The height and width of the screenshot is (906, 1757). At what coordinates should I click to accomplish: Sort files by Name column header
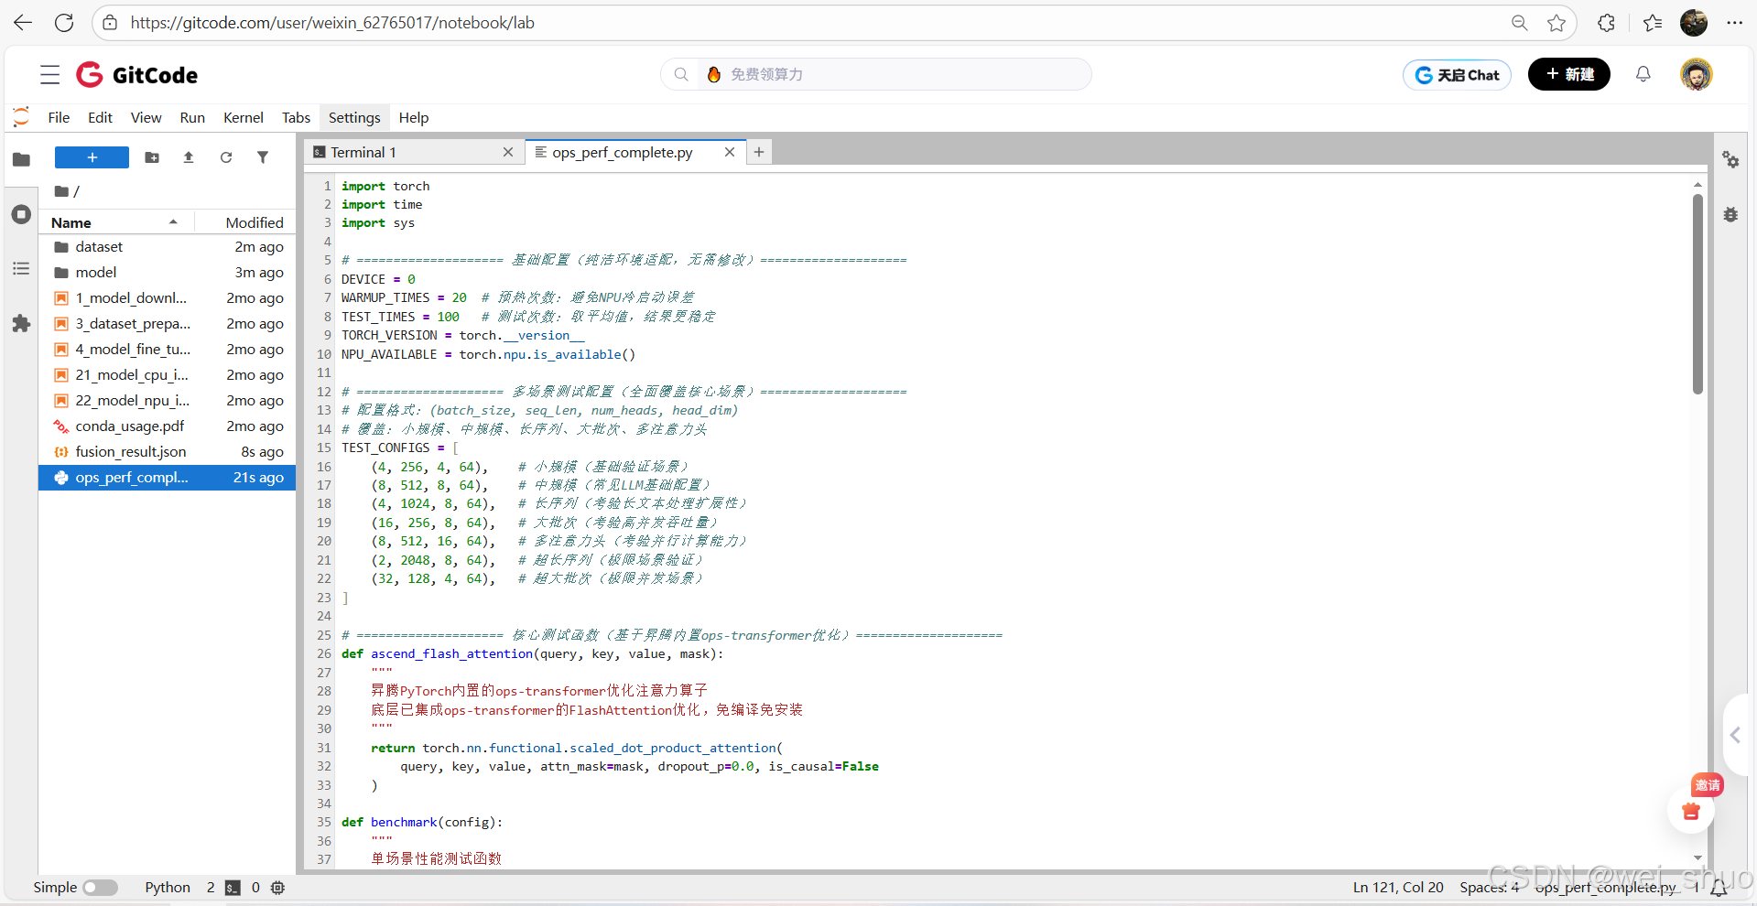point(116,222)
